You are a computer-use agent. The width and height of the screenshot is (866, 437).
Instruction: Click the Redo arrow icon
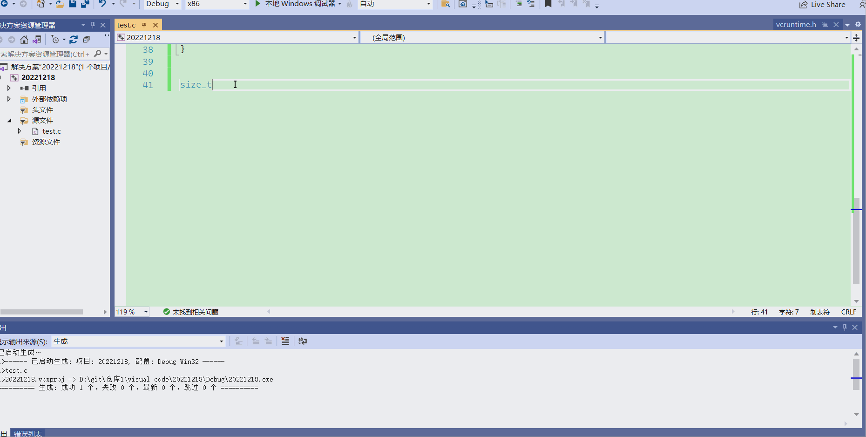123,4
